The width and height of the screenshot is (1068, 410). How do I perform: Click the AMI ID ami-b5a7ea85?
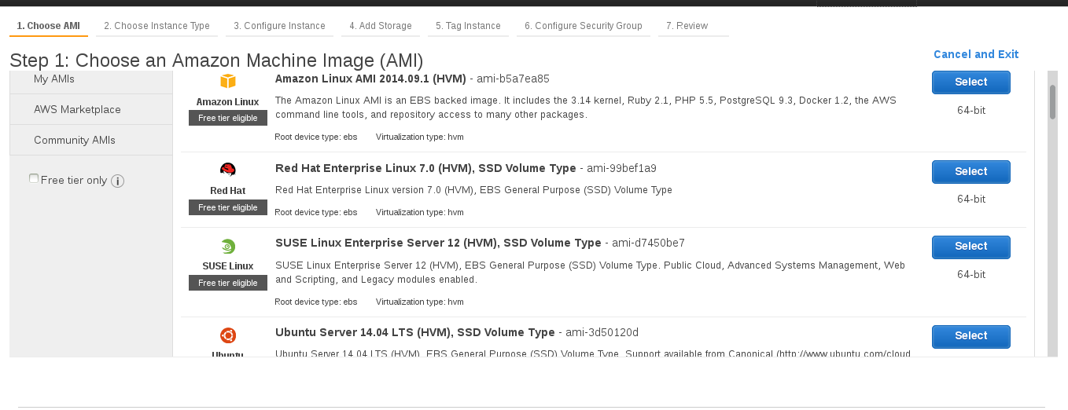513,79
